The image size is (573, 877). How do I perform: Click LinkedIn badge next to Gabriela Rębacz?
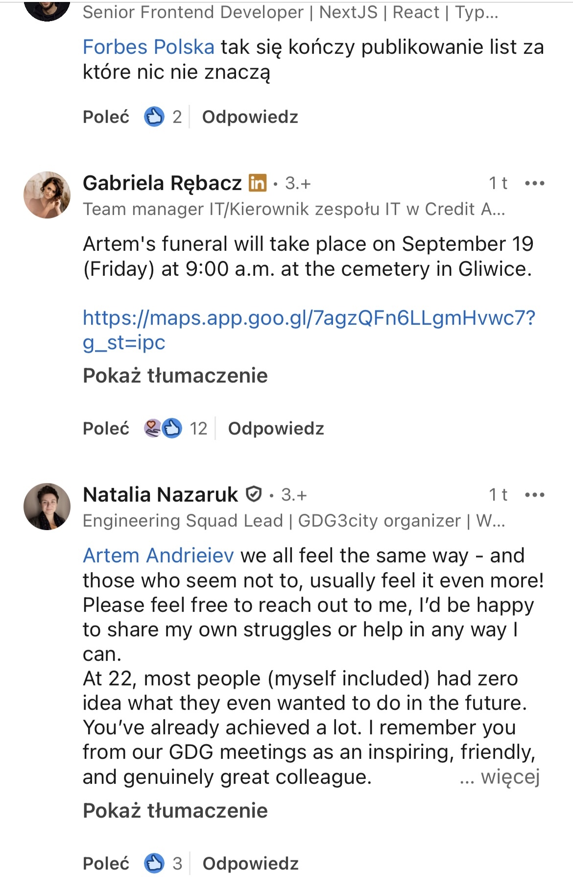[258, 183]
